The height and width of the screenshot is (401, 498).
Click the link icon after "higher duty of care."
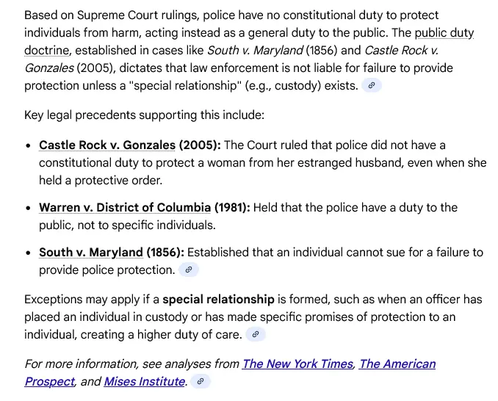coord(255,335)
